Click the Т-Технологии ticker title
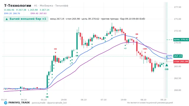 (x=18, y=6)
